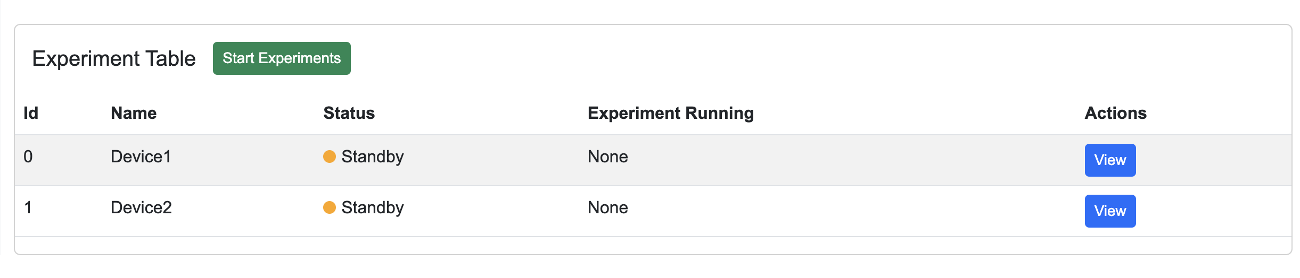Viewport: 1300px width, 278px height.
Task: Click the Experiment Table heading
Action: coord(114,58)
